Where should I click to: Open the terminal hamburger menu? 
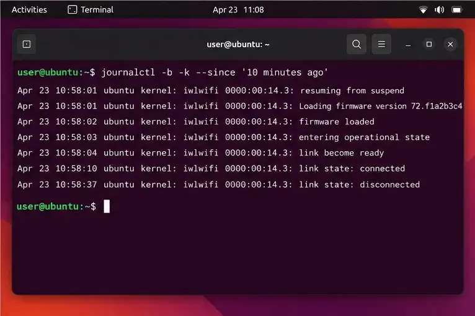(381, 44)
